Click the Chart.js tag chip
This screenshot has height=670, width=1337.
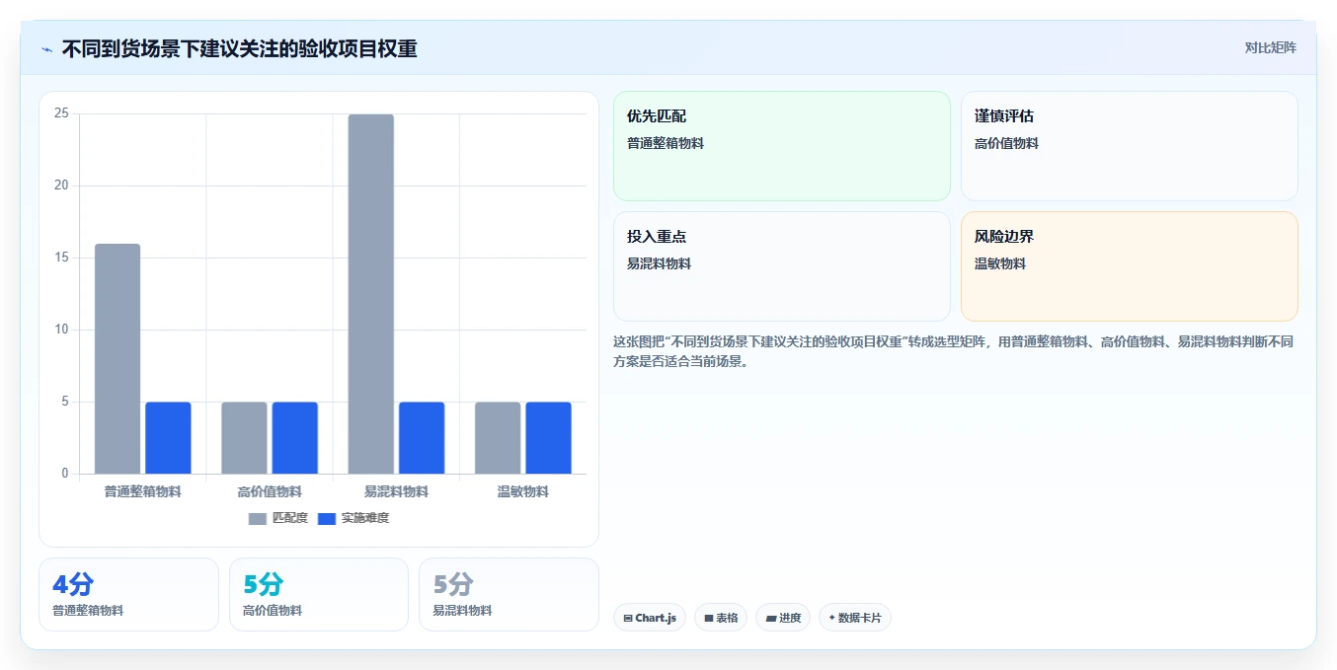(650, 618)
